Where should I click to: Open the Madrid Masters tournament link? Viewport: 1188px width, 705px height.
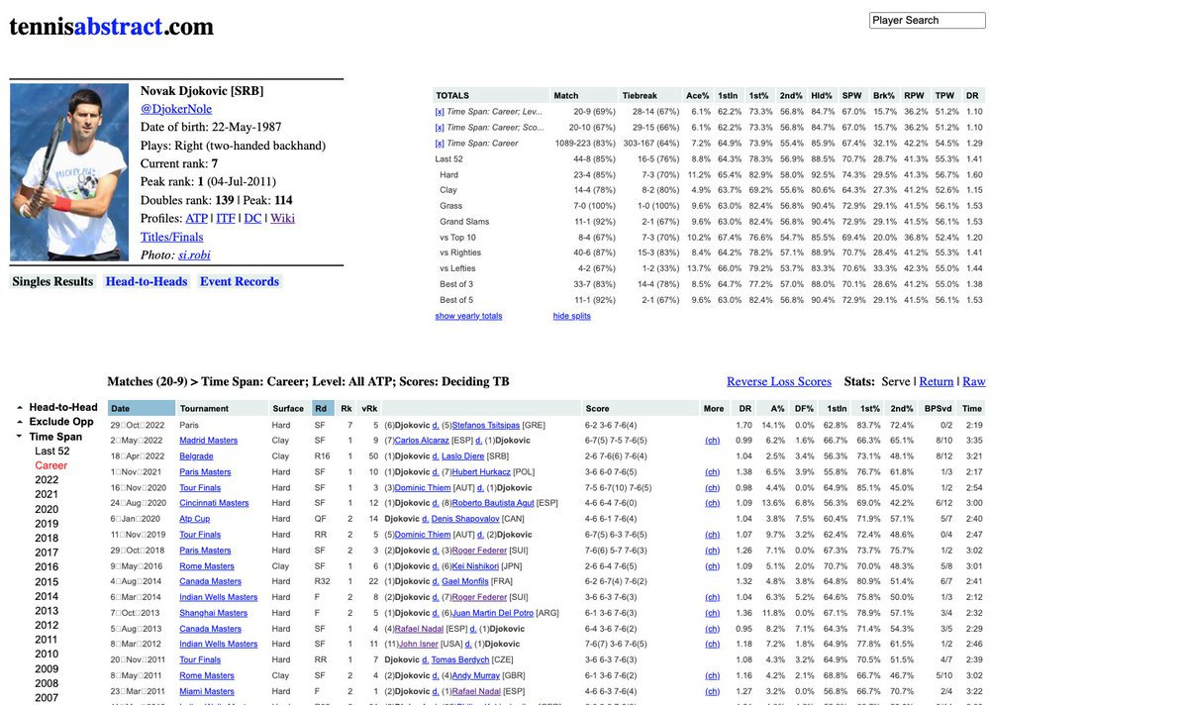pyautogui.click(x=208, y=441)
